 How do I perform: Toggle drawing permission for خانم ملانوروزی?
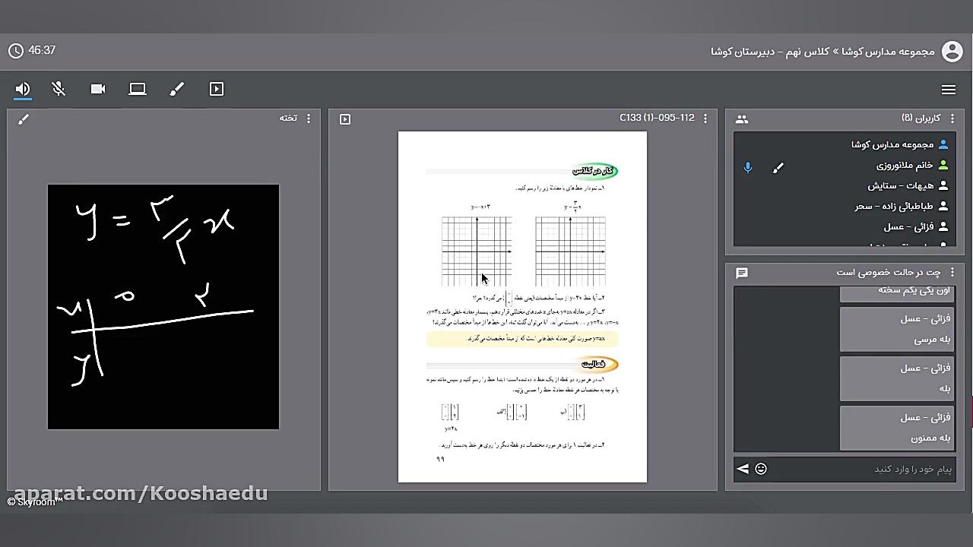click(x=778, y=168)
